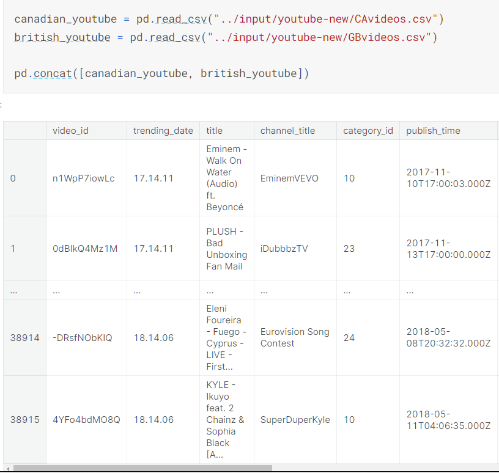Select the iDubbbzTV channel cell

[284, 249]
